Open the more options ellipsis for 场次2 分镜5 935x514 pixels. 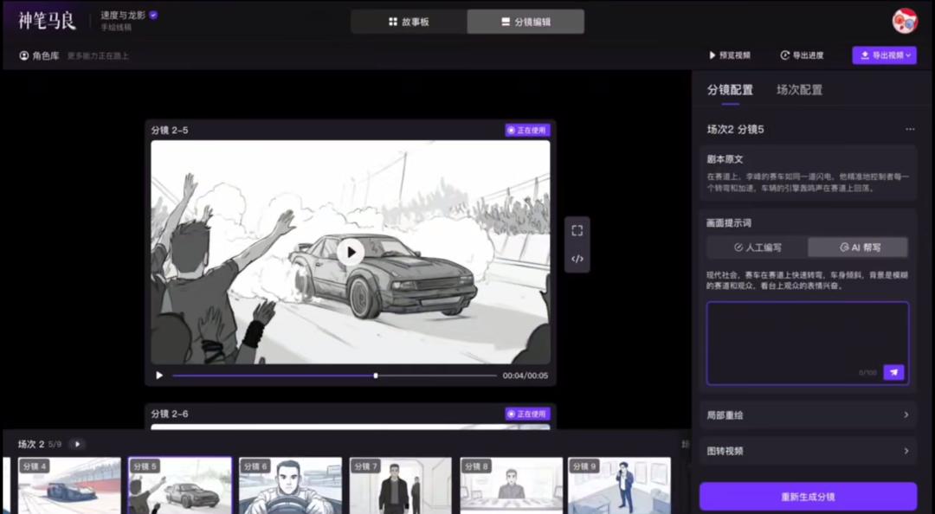pos(909,130)
